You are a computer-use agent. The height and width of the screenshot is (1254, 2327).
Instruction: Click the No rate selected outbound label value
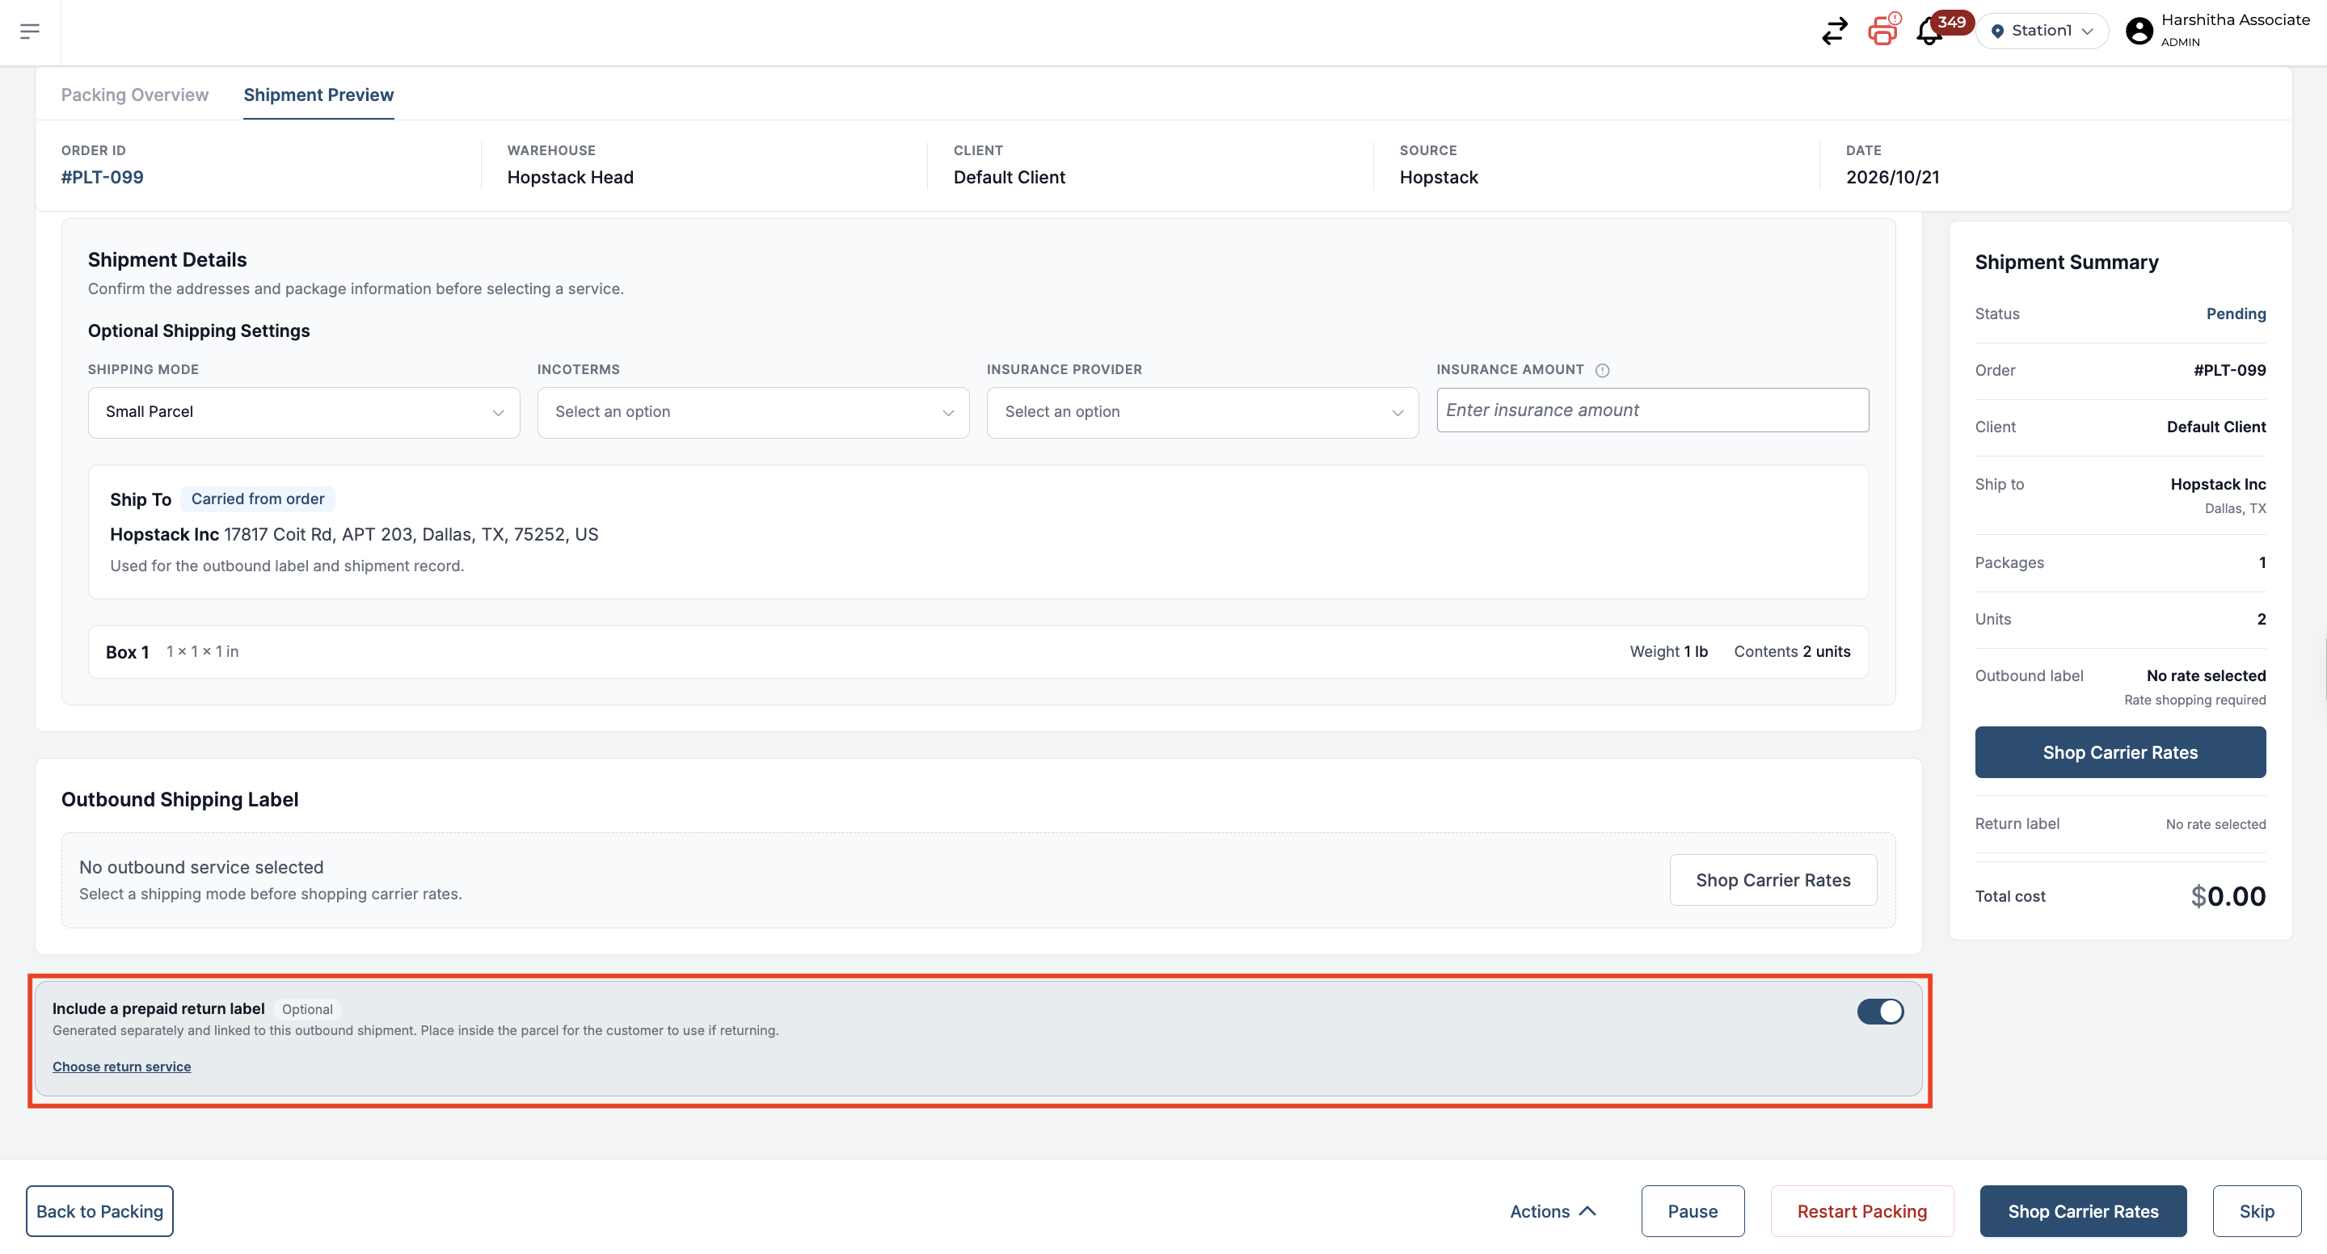point(2206,676)
